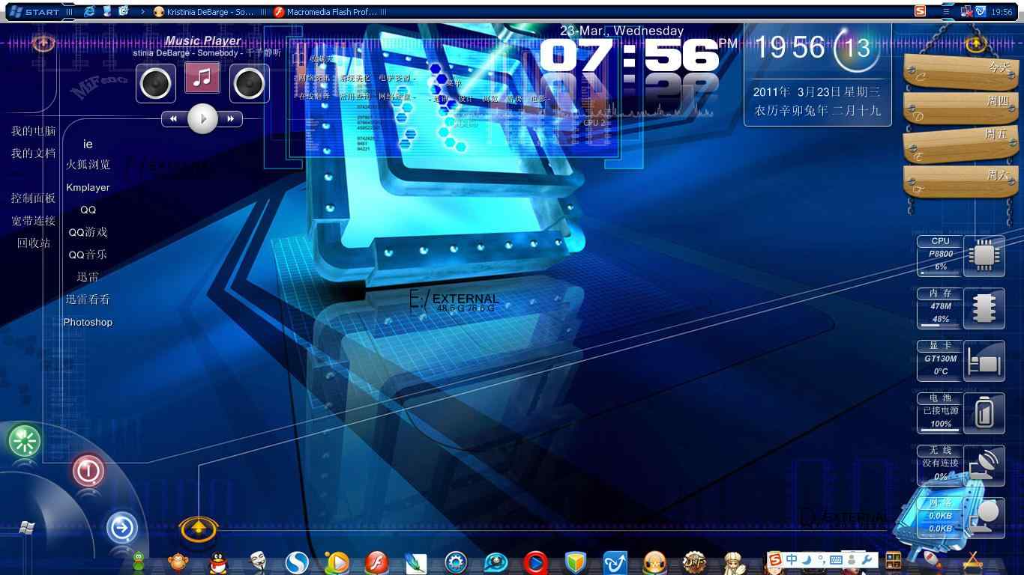The width and height of the screenshot is (1024, 575).
Task: Launch Kmplayer from the shortcut list
Action: [x=88, y=187]
